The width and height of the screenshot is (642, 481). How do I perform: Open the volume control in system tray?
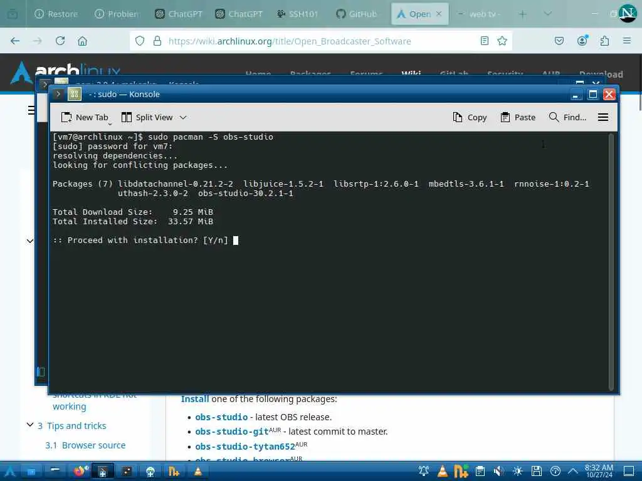coord(498,471)
